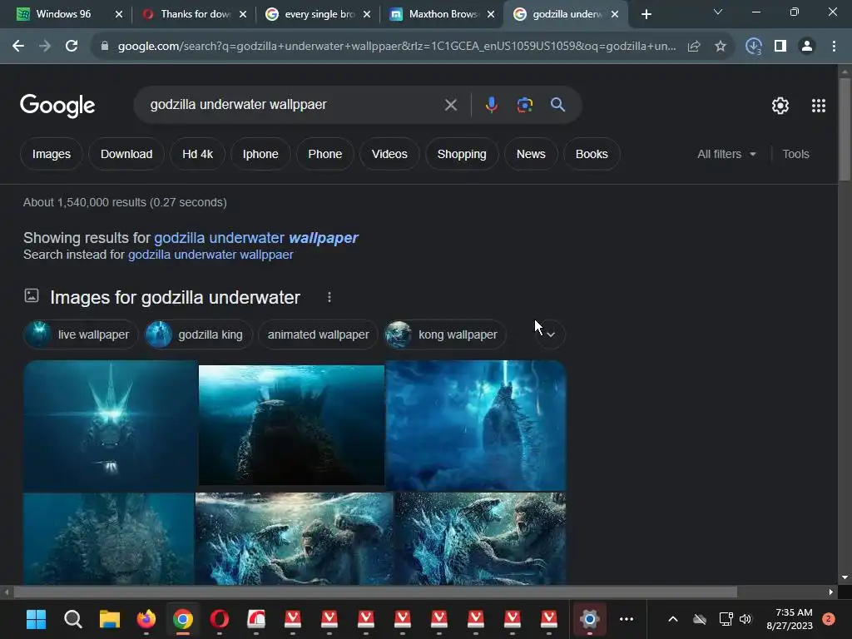Close the Windows 96 tab
Viewport: 852px width, 639px height.
pyautogui.click(x=119, y=14)
